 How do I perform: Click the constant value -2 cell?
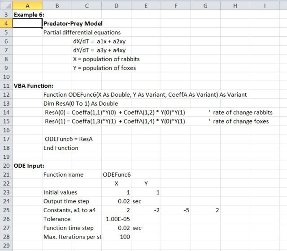point(146,210)
